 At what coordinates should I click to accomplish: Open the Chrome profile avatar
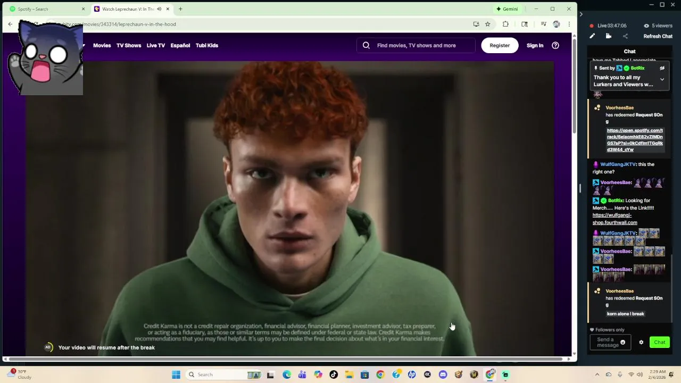[x=557, y=24]
